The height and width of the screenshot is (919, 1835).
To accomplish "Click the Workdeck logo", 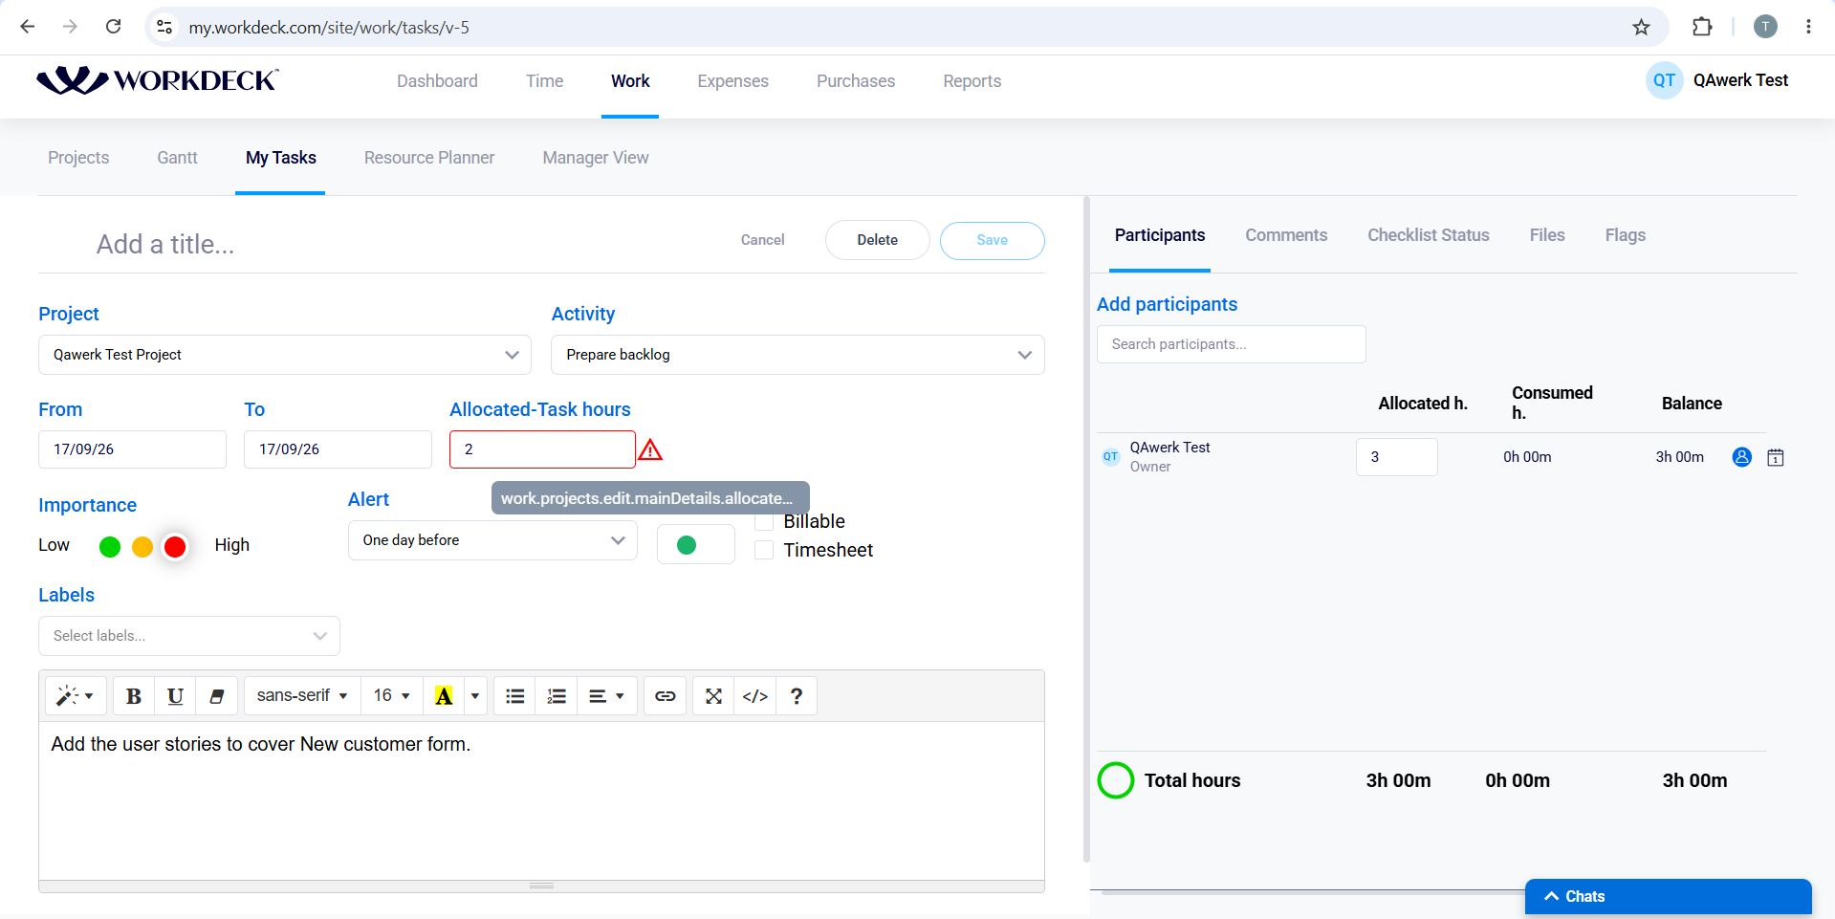I will click(x=158, y=80).
